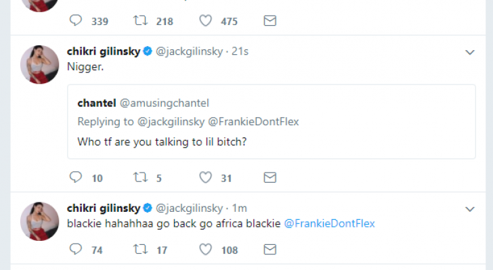Open the @FrankieDontFlex mention link
The height and width of the screenshot is (270, 493).
pos(330,223)
